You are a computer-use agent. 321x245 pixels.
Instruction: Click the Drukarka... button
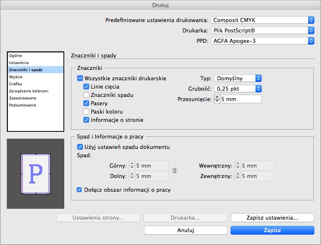coord(185,218)
